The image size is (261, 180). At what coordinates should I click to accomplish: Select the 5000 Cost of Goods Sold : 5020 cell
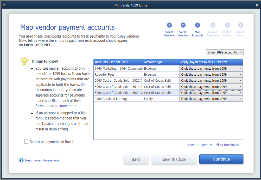(x=118, y=93)
